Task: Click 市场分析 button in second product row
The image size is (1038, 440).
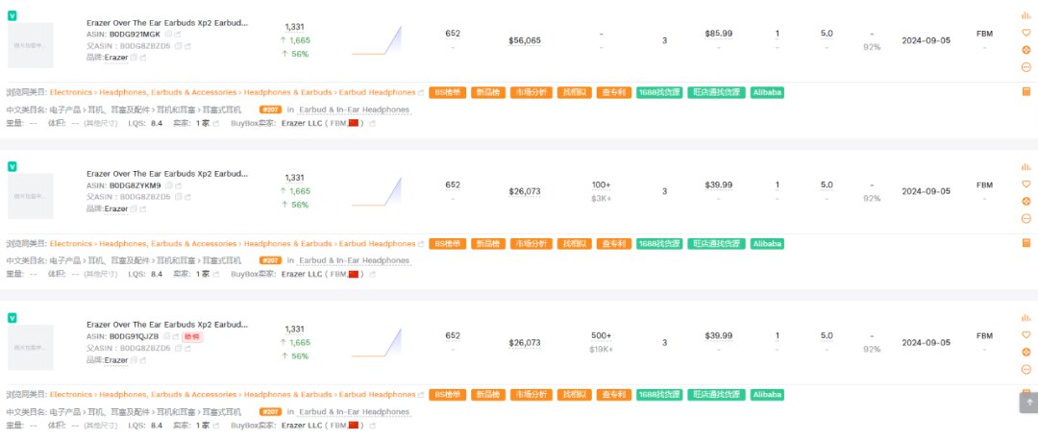Action: point(531,244)
